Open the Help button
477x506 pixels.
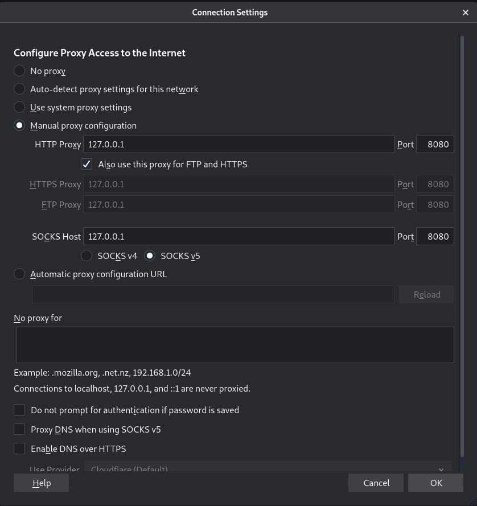click(x=42, y=483)
